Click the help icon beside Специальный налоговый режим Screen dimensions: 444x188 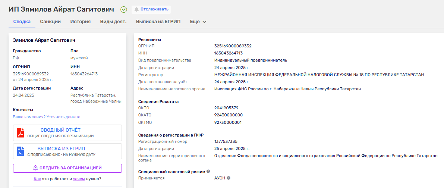[208, 172]
